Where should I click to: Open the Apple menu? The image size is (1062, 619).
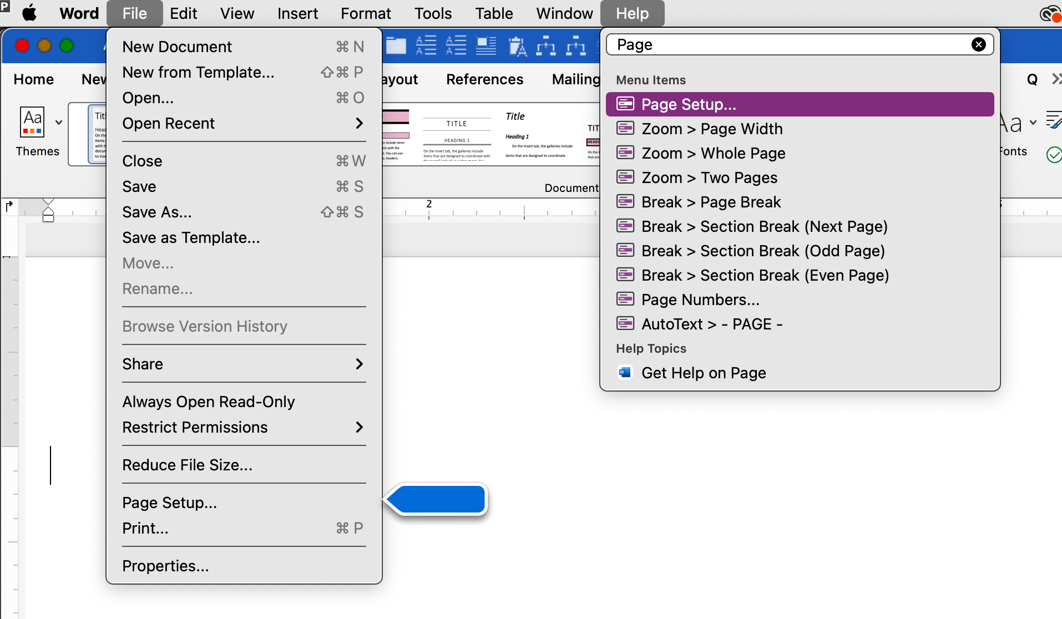(x=29, y=13)
